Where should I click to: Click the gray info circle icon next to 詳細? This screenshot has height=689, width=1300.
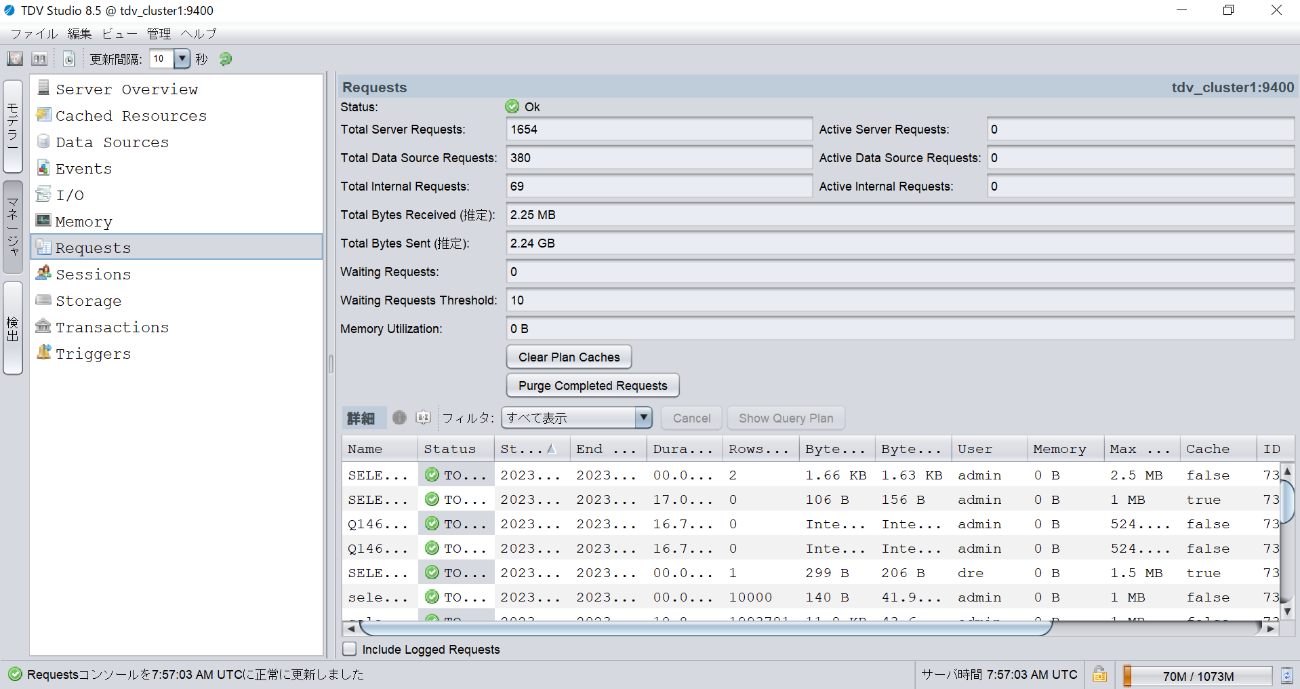[x=399, y=418]
